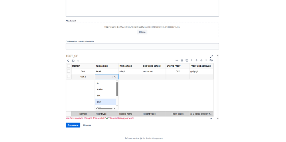Click the move row up arrow
Screen dimensions: 286x142
click(x=196, y=60)
